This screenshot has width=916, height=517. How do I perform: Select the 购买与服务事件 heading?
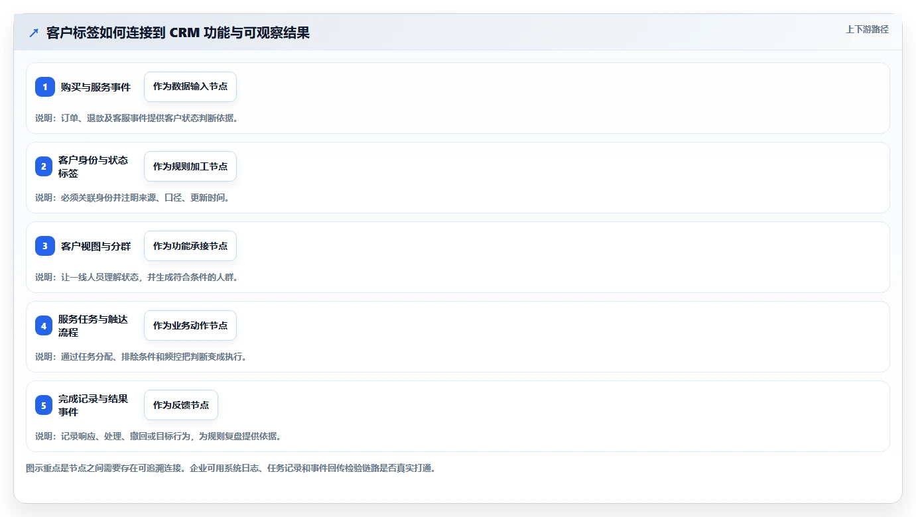tap(96, 87)
